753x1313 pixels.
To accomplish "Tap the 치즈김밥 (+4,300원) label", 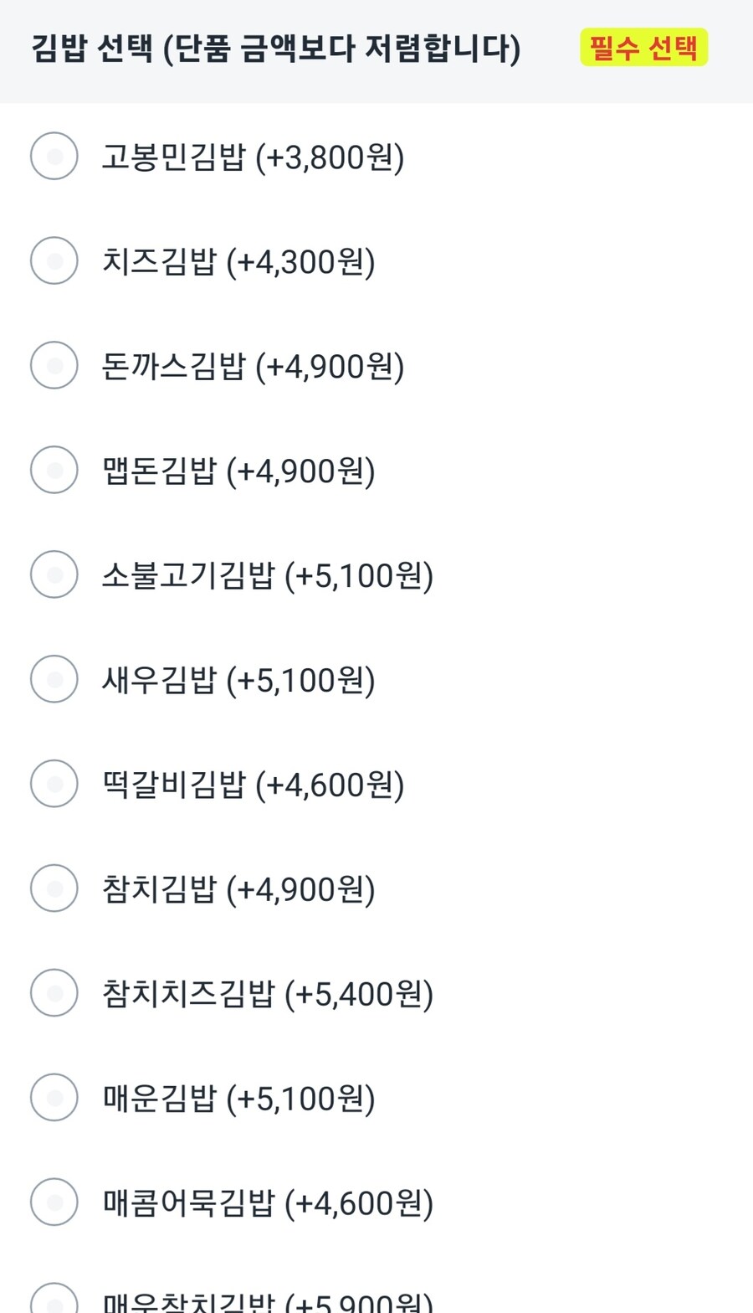I will point(238,262).
